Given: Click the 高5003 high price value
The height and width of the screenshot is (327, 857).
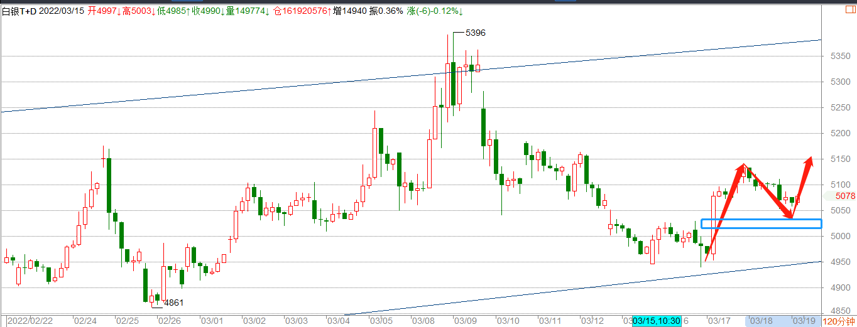Looking at the screenshot, I should tap(138, 12).
